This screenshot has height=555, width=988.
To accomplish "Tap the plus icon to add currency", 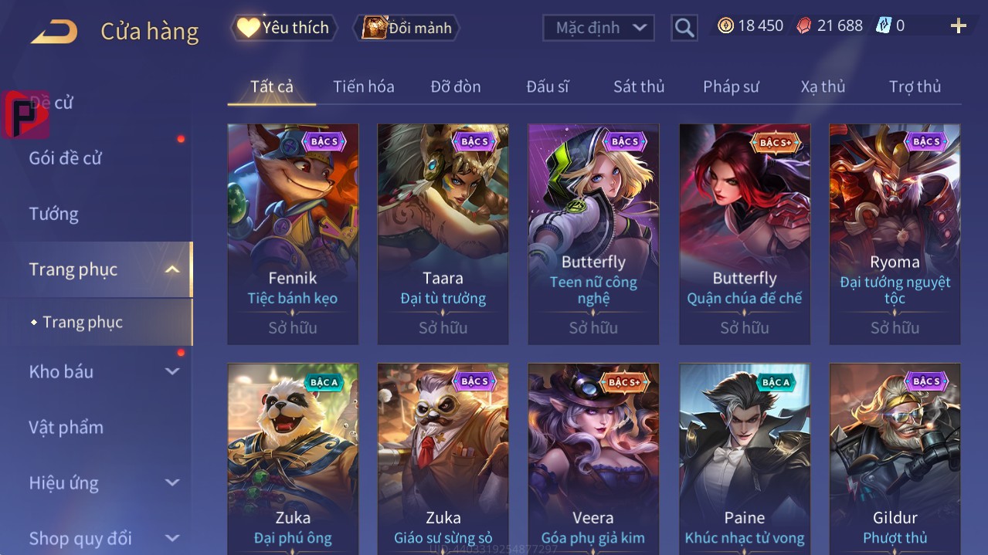I will pyautogui.click(x=958, y=26).
